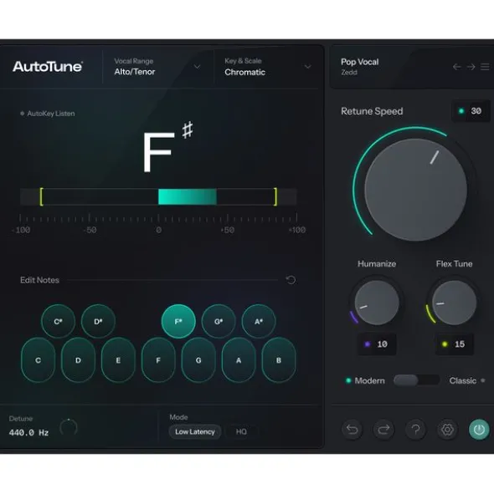Toggle the B note key

pyautogui.click(x=279, y=360)
